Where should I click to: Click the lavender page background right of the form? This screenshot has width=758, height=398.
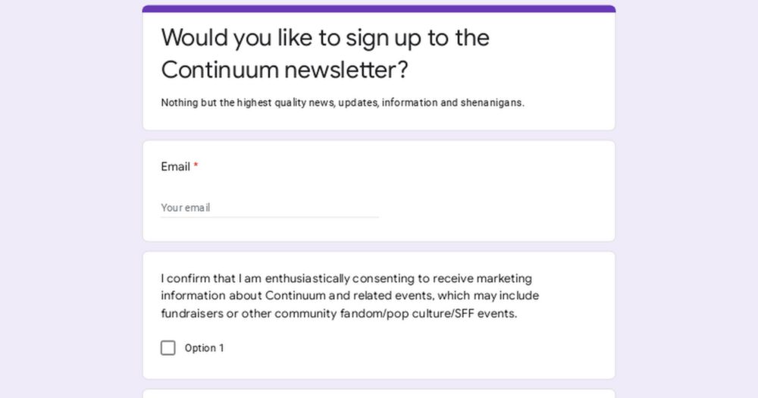tap(687, 199)
